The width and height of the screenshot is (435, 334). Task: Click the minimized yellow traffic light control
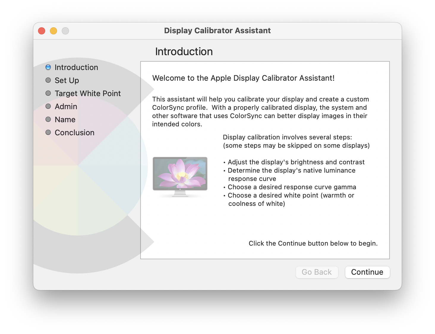tap(53, 31)
